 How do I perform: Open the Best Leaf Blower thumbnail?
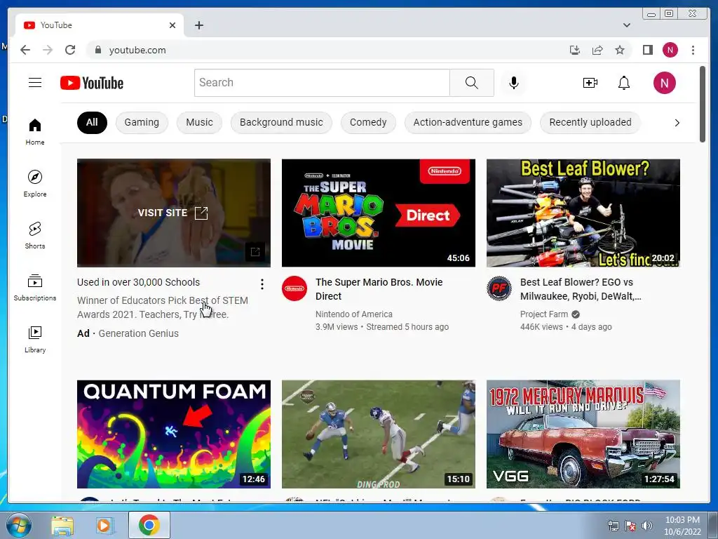coord(583,213)
